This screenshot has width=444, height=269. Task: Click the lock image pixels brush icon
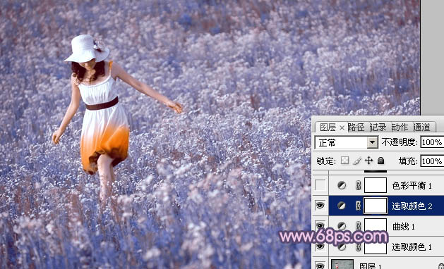point(356,161)
